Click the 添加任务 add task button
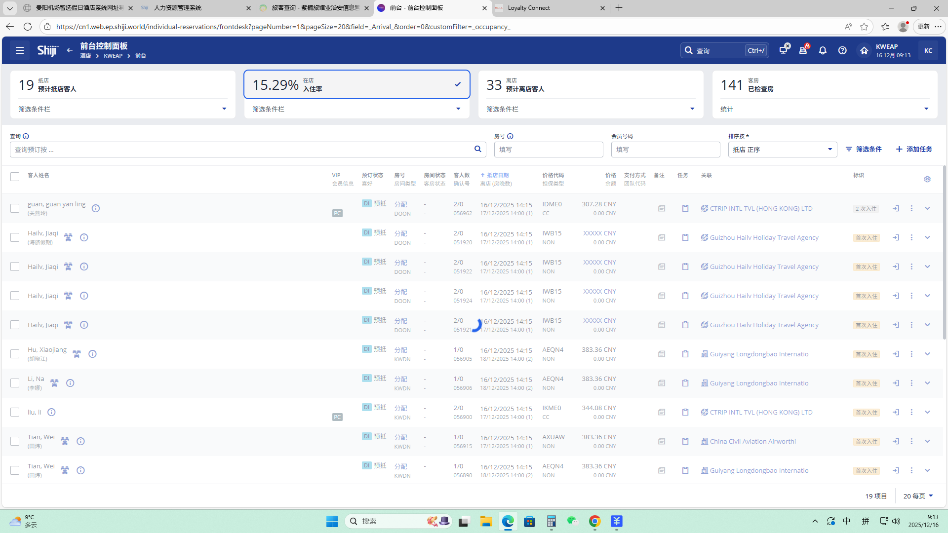The width and height of the screenshot is (948, 533). [914, 149]
